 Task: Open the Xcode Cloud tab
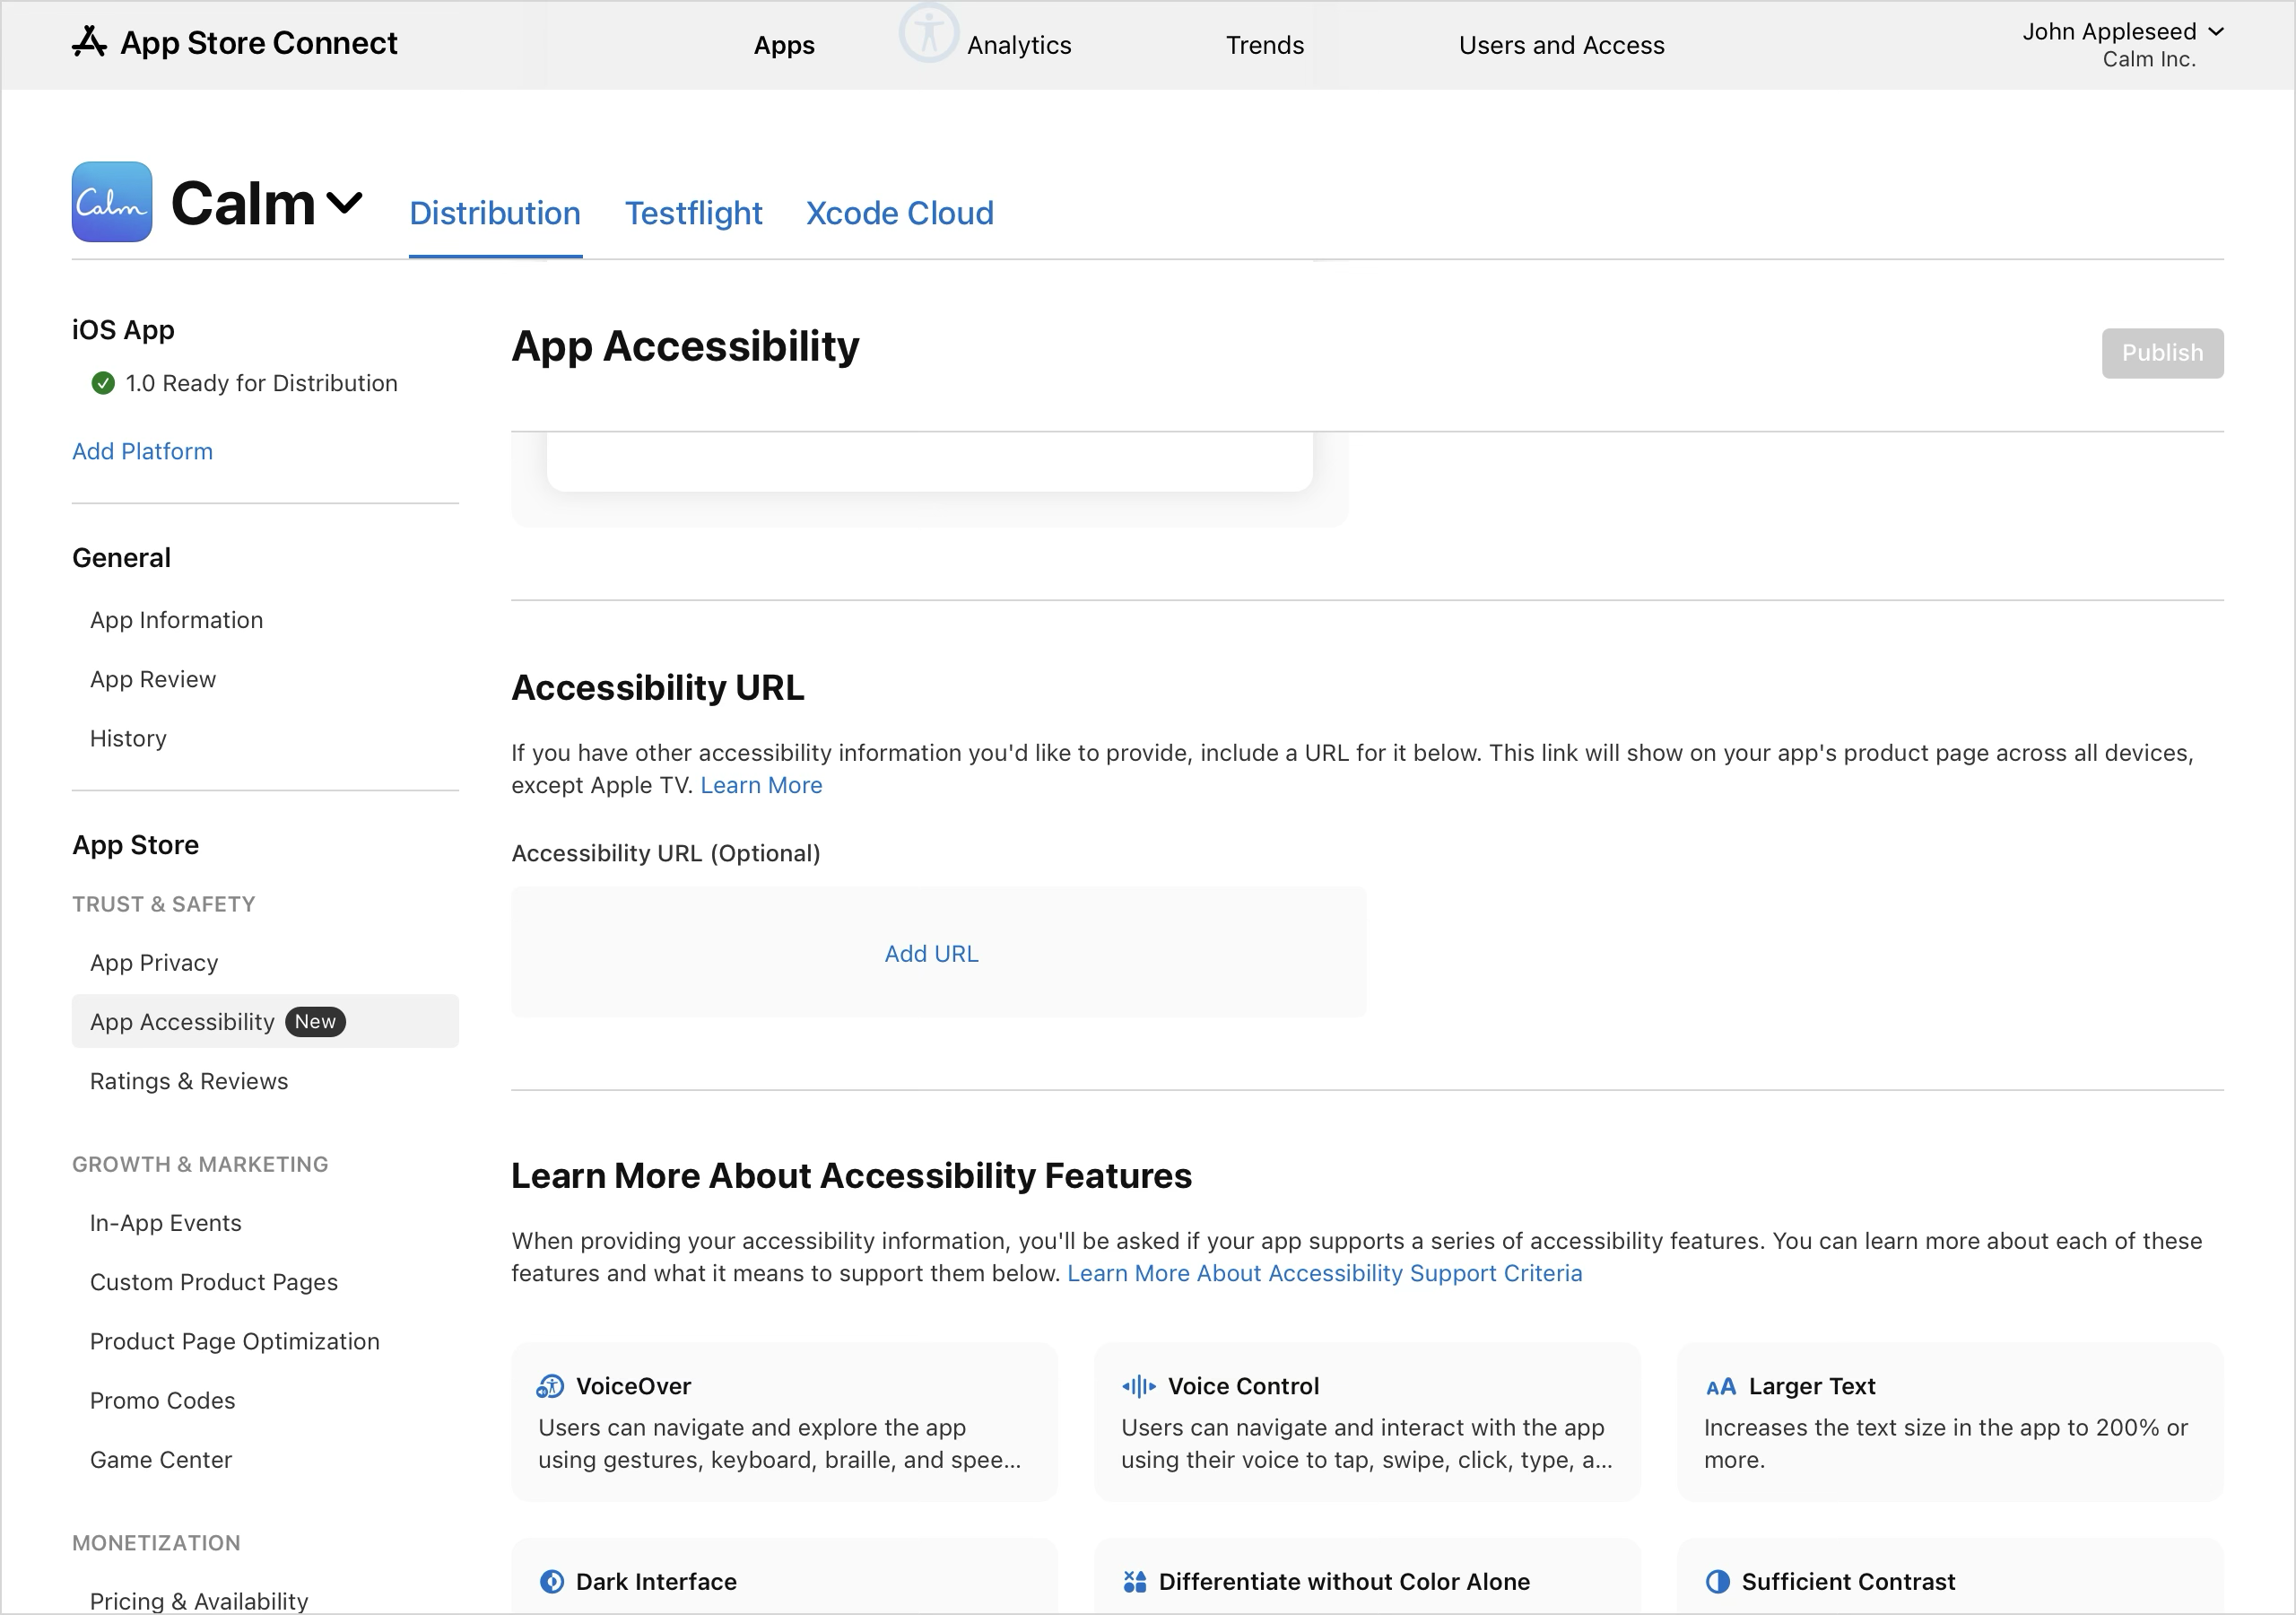click(x=898, y=214)
